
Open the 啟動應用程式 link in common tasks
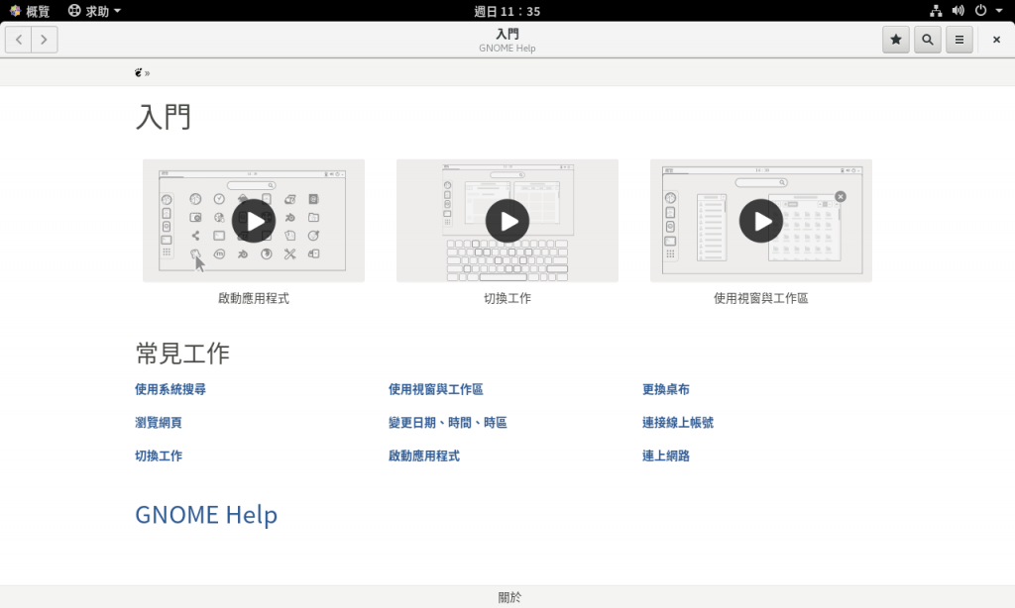[424, 456]
